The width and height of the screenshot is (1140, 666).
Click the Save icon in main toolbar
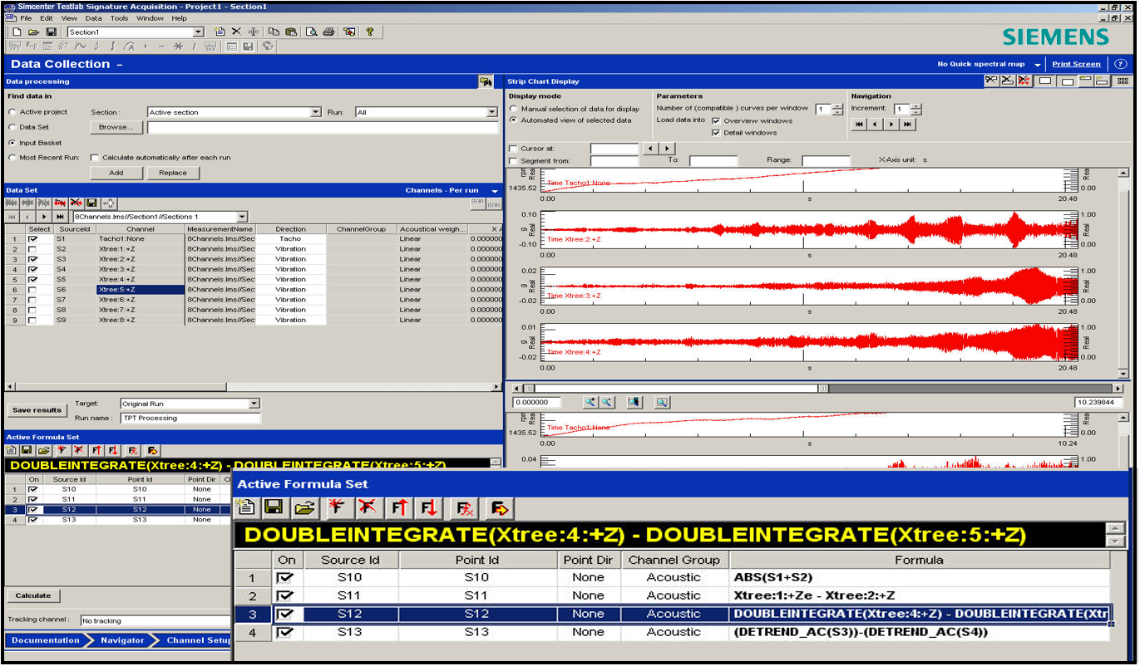(x=52, y=32)
